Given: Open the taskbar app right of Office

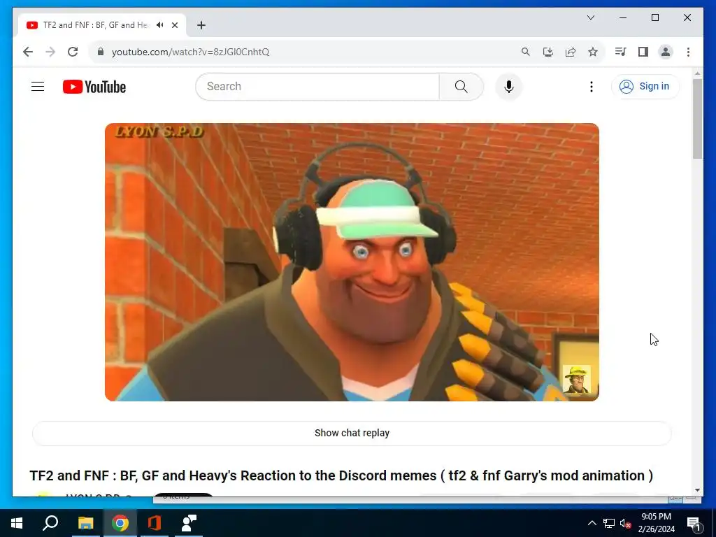Looking at the screenshot, I should coord(189,523).
